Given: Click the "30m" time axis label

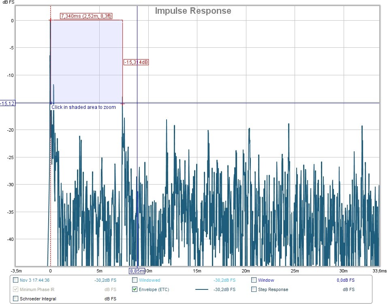Looking at the screenshot, I should pos(343,271).
